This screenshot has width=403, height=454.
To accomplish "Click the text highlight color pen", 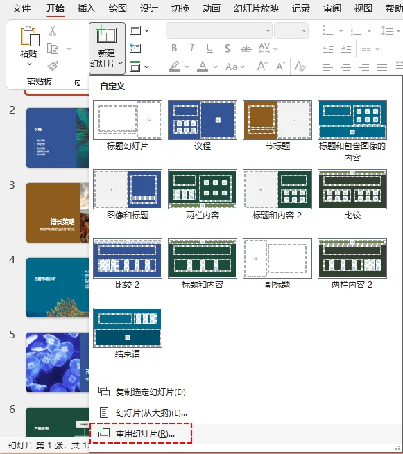I will tap(174, 67).
